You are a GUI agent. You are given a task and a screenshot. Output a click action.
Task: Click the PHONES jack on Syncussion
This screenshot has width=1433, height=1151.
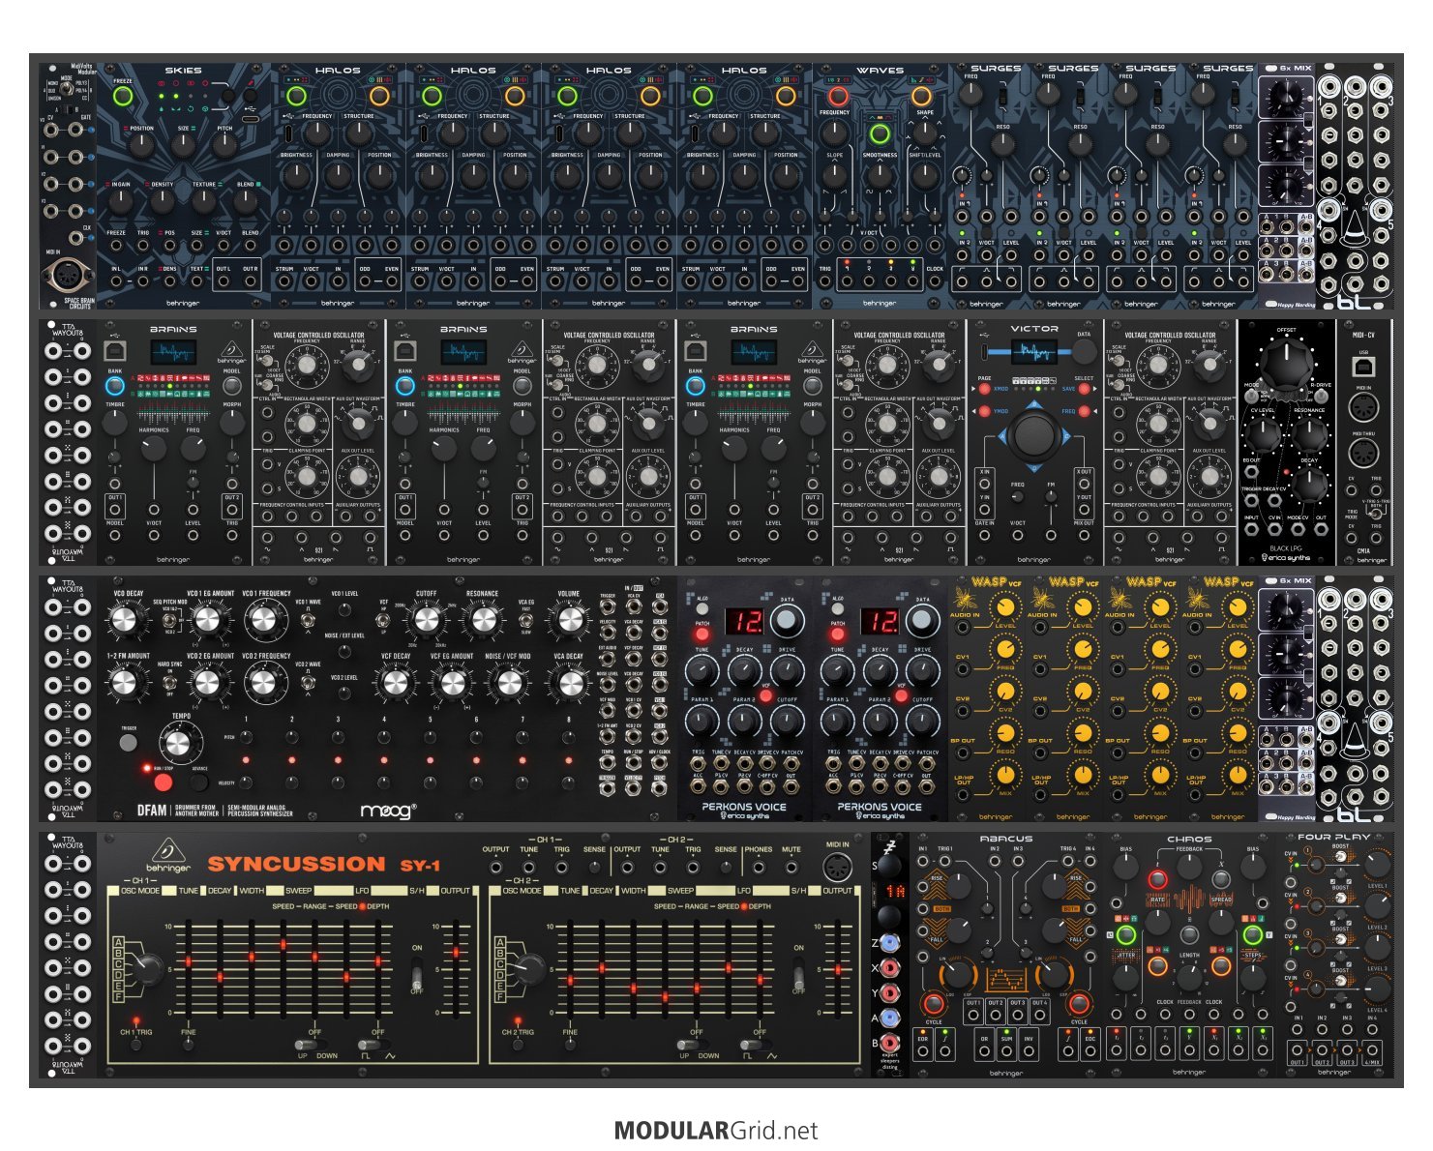point(759,867)
